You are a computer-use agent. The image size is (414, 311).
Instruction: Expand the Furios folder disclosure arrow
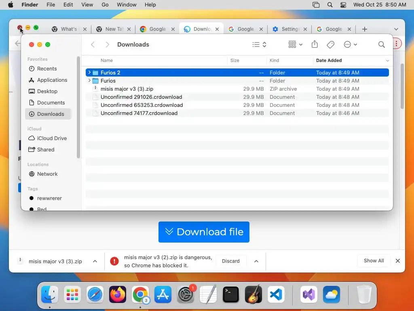pyautogui.click(x=89, y=81)
